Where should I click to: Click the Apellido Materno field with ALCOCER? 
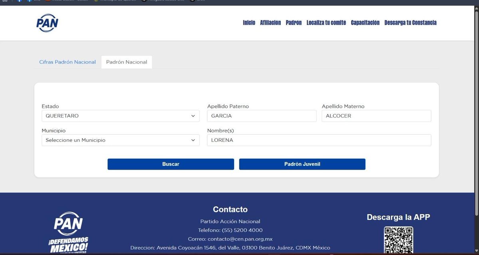coord(376,116)
